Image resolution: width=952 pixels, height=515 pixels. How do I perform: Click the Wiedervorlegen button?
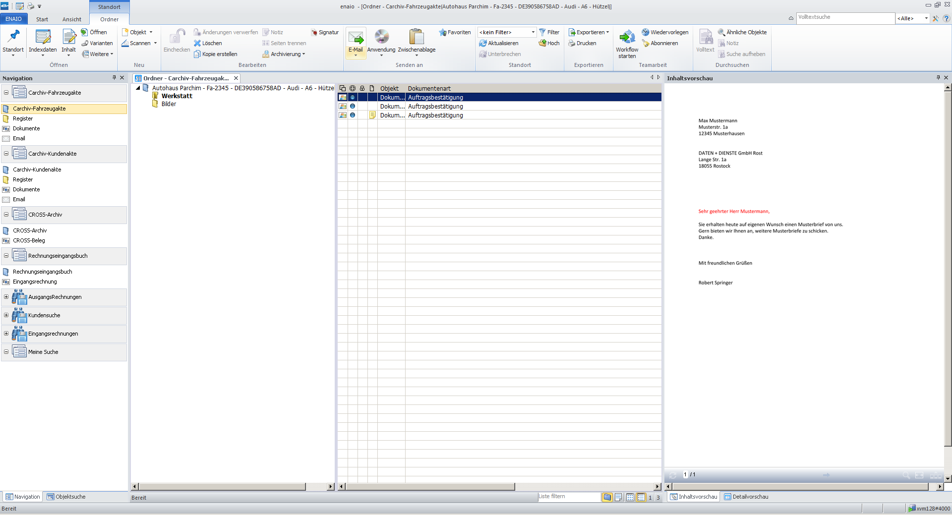(x=665, y=32)
